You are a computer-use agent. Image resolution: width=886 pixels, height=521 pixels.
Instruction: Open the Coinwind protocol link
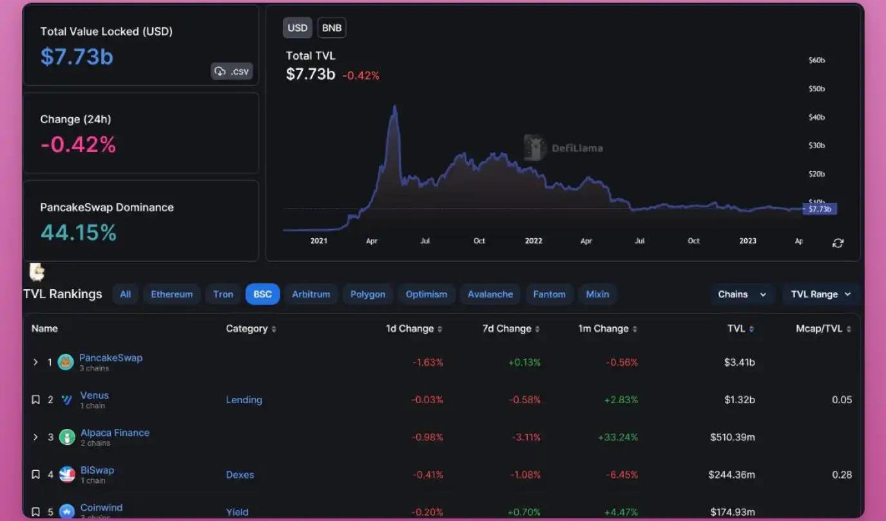tap(101, 507)
